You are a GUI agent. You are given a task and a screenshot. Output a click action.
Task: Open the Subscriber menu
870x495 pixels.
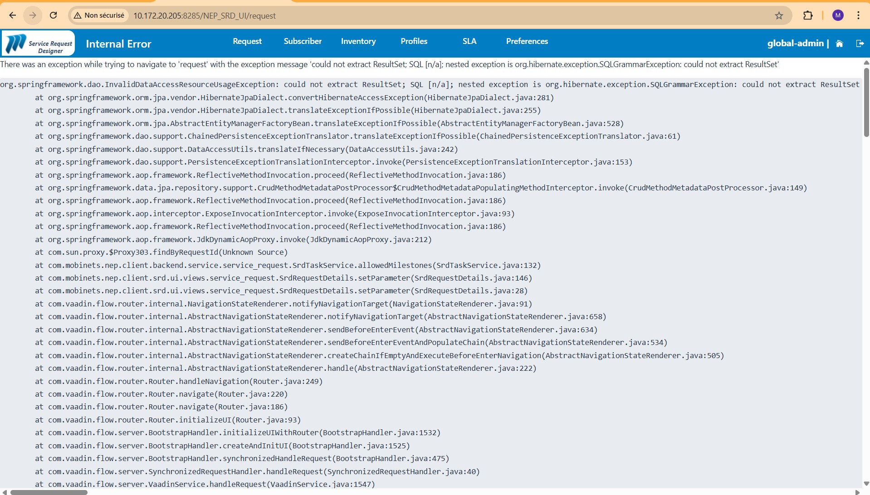tap(303, 41)
